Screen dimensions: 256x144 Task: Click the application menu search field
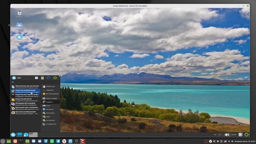click(x=35, y=82)
